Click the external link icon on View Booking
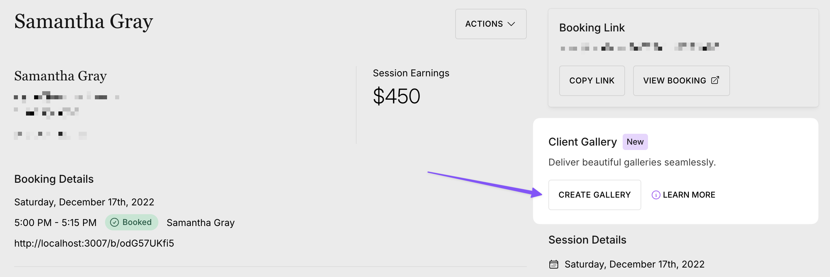 click(715, 80)
